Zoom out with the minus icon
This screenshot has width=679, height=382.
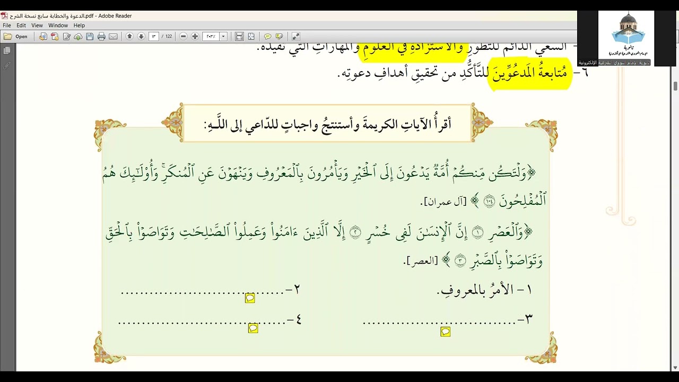tap(184, 37)
